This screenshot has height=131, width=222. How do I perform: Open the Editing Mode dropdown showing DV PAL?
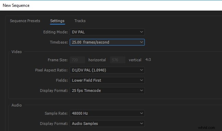click(107, 32)
